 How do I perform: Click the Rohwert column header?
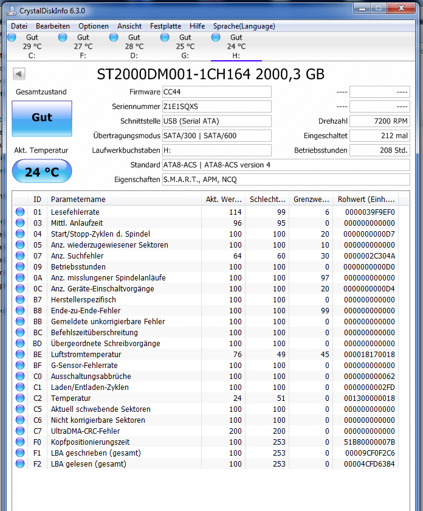pos(366,199)
